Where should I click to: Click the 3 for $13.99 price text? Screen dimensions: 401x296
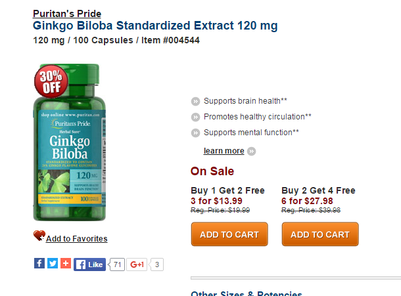coord(216,201)
